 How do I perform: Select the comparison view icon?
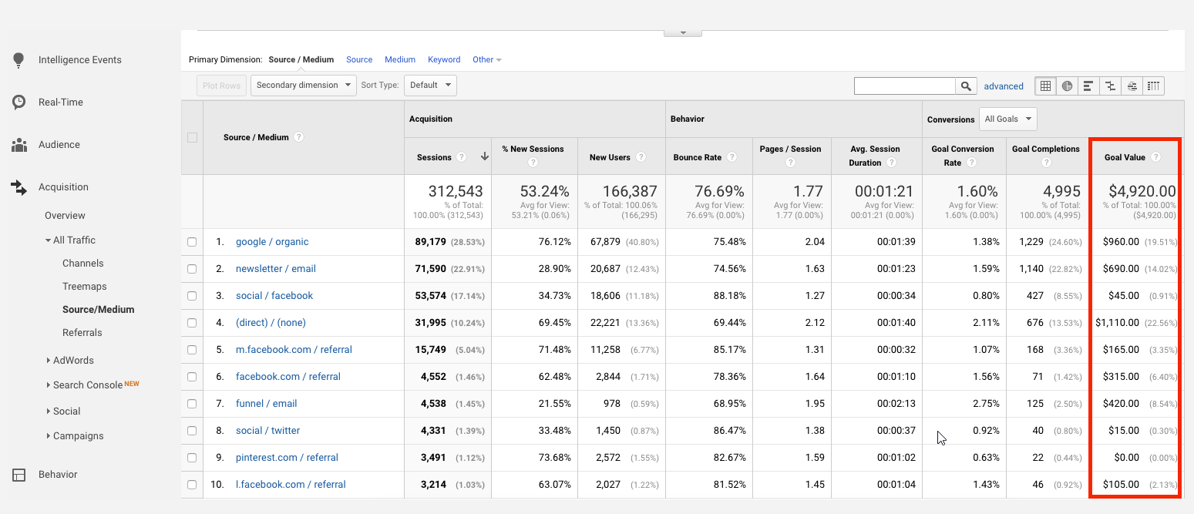tap(1110, 86)
